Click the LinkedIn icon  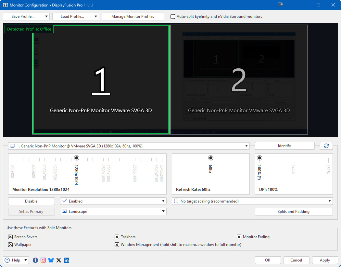[67, 260]
